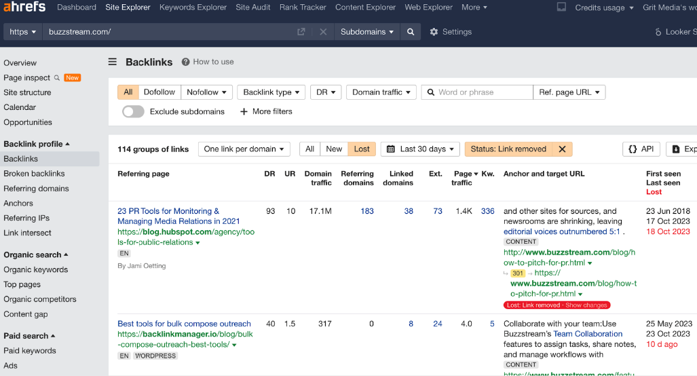
Task: Open the Domain traffic dropdown
Action: tap(381, 92)
